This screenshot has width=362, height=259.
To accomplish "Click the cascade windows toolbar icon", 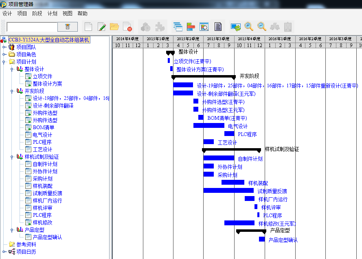I will (x=178, y=27).
